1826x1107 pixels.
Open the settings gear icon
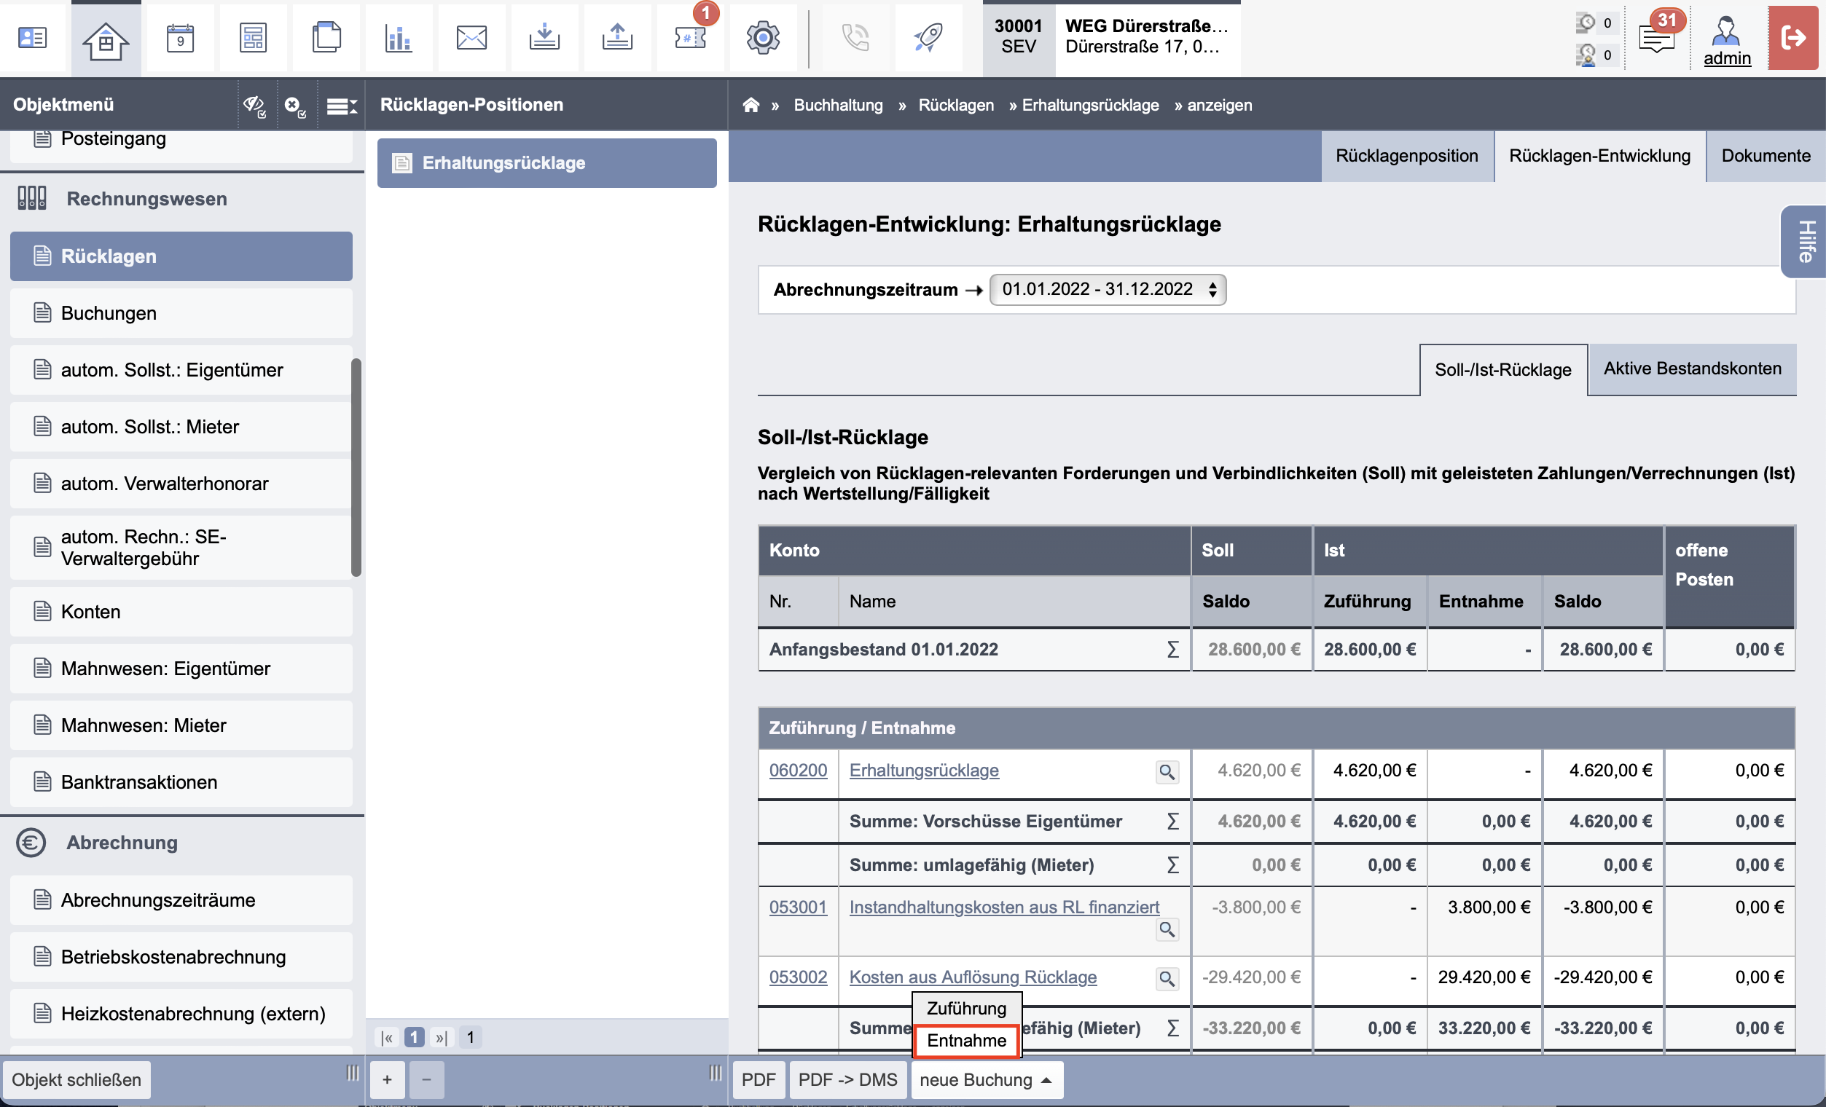[x=763, y=38]
